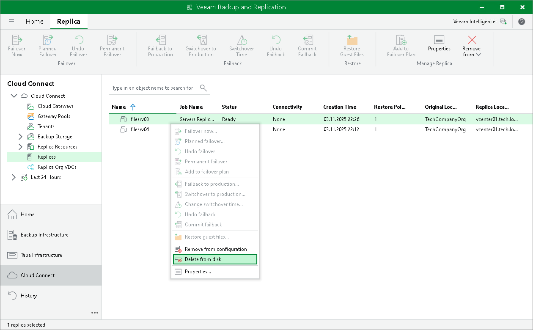Click Commit failback menu entry
The image size is (533, 330).
tap(215, 225)
